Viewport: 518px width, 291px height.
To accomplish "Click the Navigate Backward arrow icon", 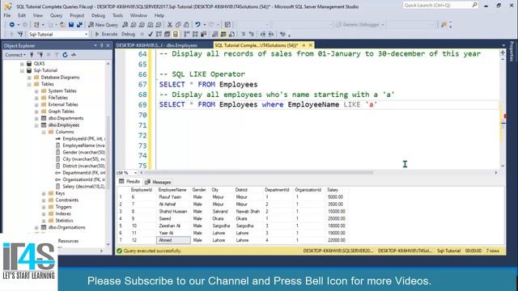I will [x=12, y=25].
